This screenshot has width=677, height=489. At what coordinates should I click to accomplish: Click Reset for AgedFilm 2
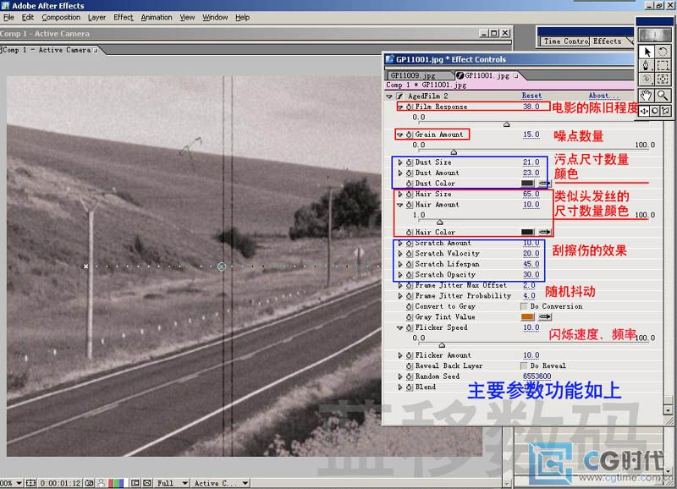(x=531, y=96)
